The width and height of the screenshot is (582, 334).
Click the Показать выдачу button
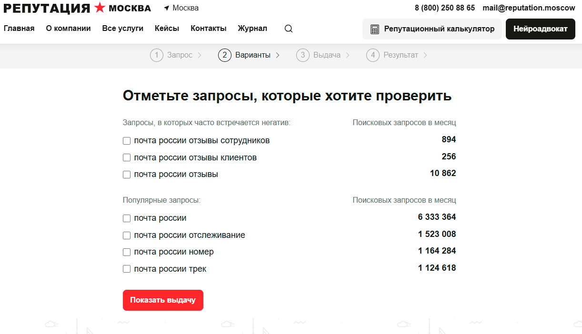[163, 300]
